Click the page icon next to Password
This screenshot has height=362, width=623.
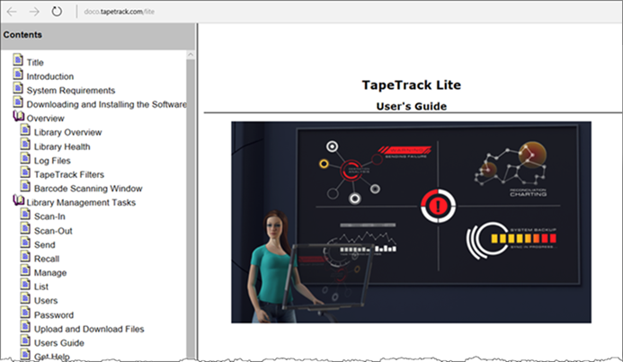tap(25, 313)
